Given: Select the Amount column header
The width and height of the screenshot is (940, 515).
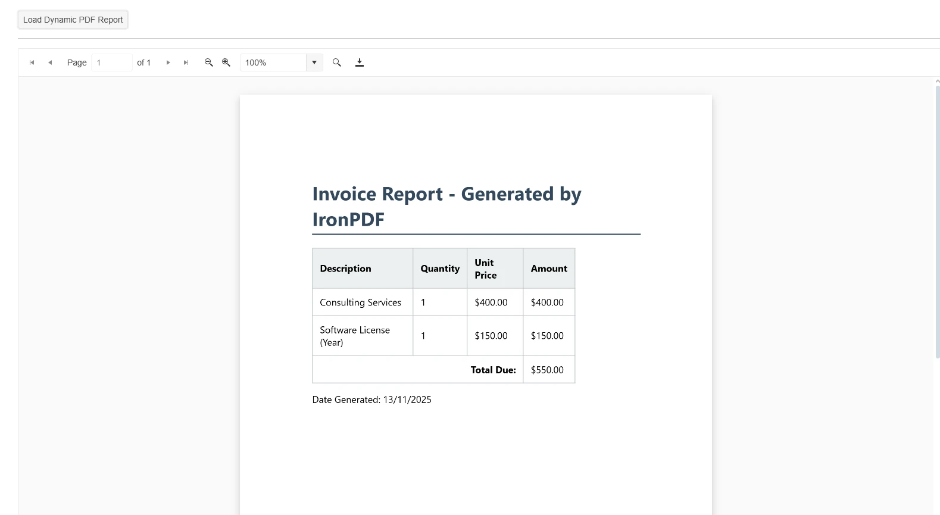Looking at the screenshot, I should (549, 269).
